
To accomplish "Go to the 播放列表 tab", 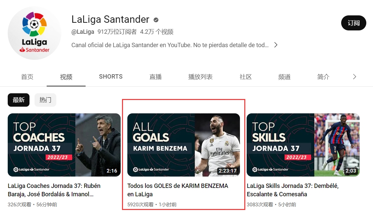I will pos(200,77).
